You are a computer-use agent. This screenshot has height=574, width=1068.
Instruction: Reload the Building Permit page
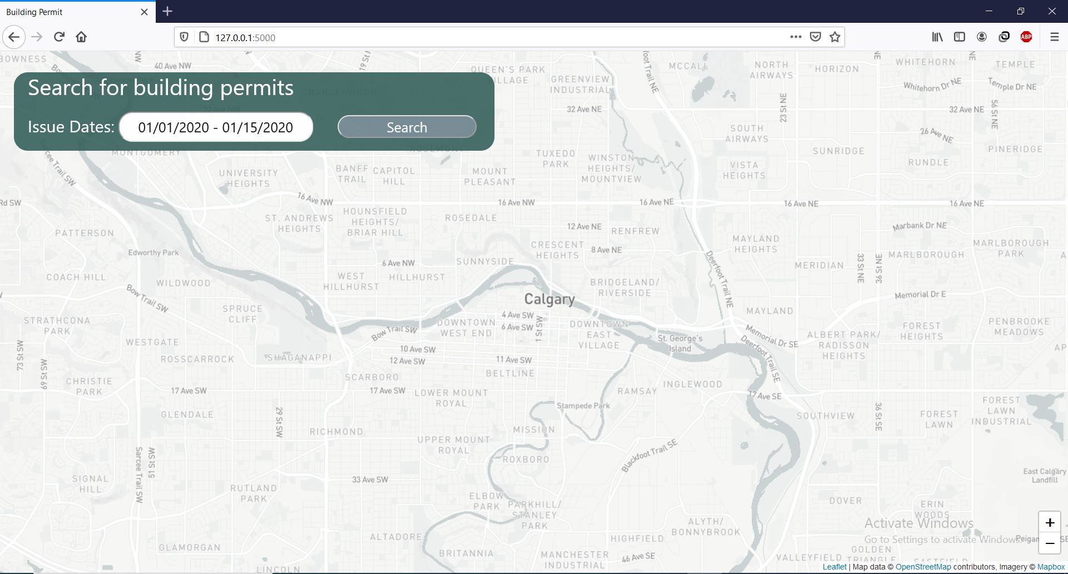click(58, 37)
